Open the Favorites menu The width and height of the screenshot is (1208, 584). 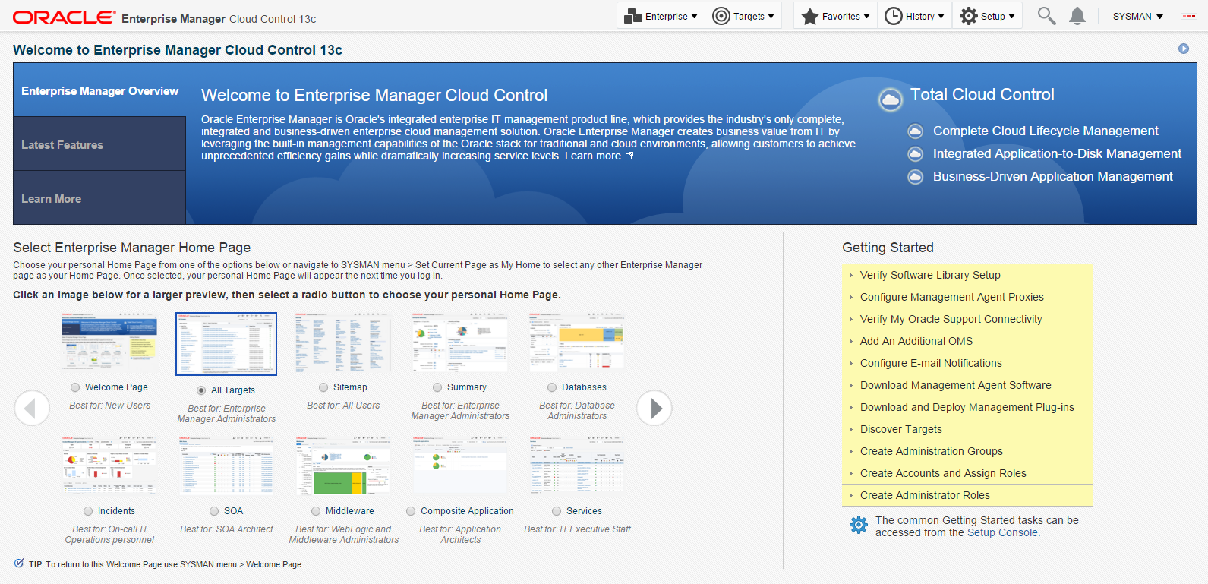(836, 16)
